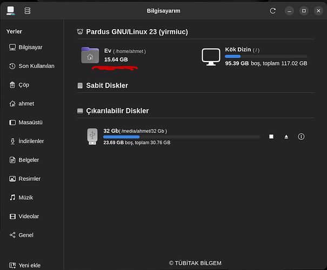
Task: Show info for the 32 Gb drive
Action: click(301, 137)
